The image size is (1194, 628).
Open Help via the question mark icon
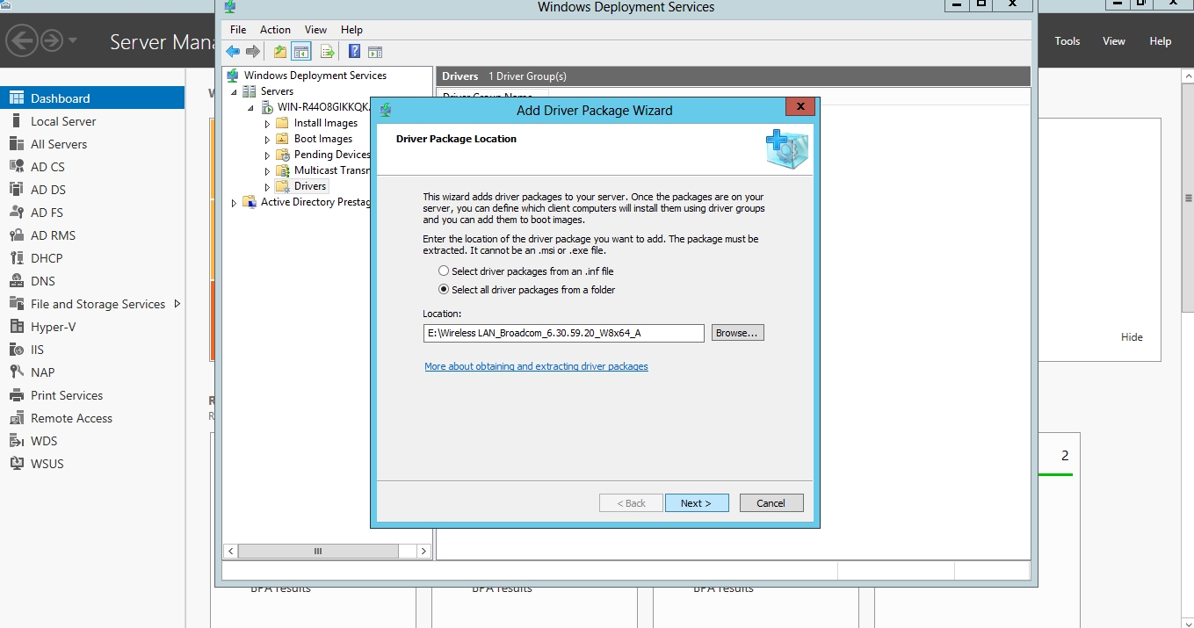pyautogui.click(x=354, y=52)
